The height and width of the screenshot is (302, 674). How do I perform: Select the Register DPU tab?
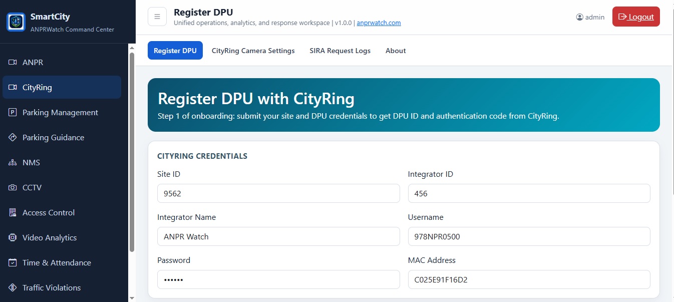point(175,51)
